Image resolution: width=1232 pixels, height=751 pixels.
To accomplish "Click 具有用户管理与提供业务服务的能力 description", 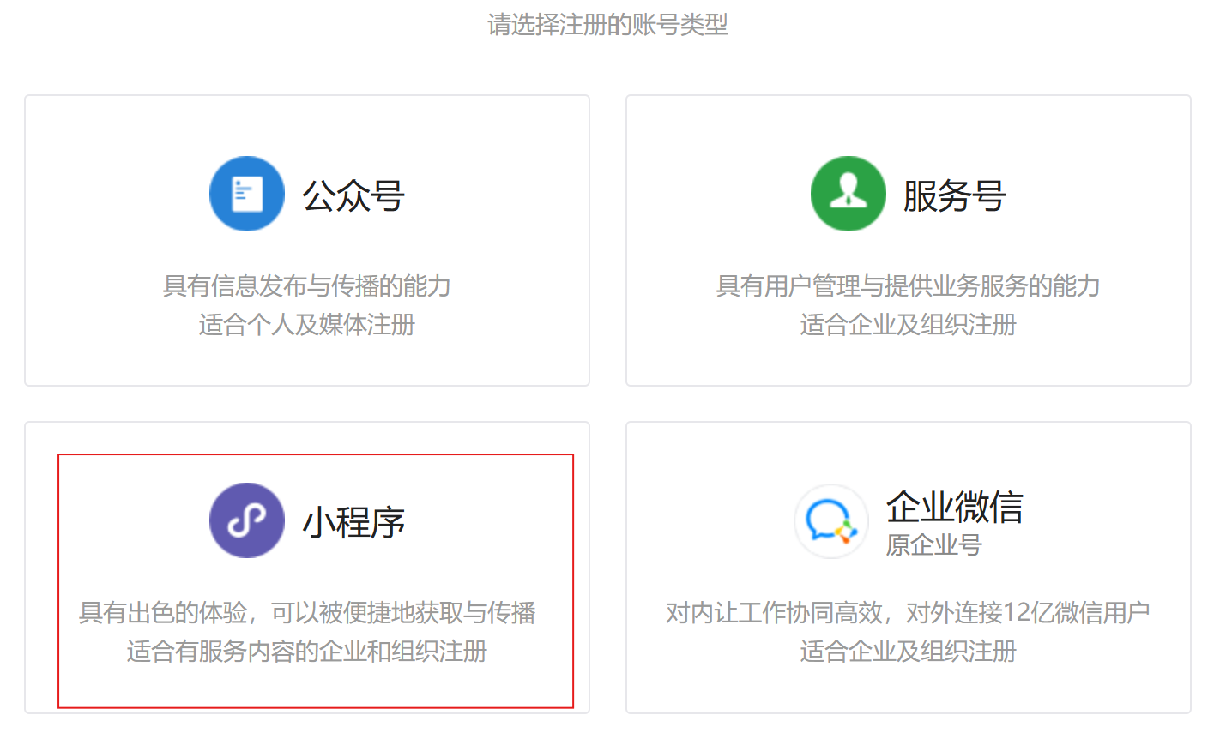I will [909, 285].
